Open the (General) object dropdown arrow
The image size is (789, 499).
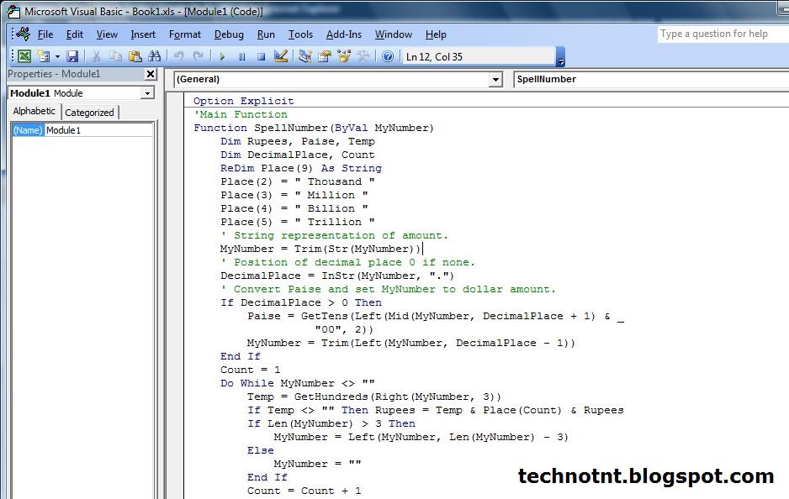point(496,80)
